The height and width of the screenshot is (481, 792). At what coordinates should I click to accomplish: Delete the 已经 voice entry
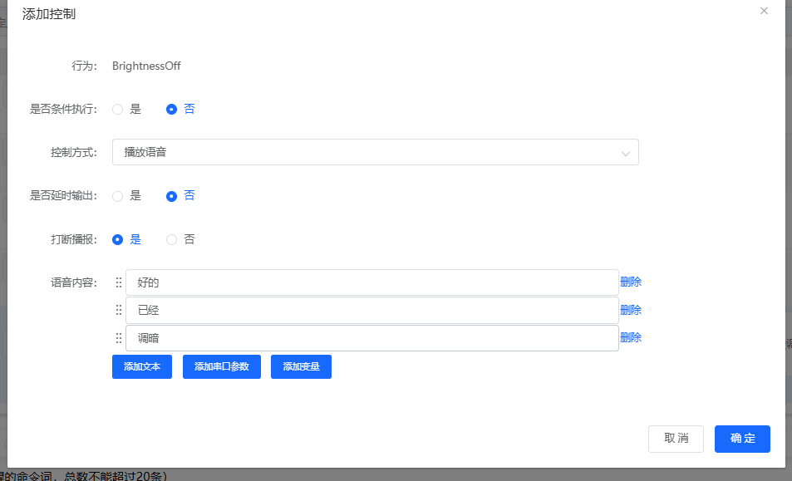(631, 310)
